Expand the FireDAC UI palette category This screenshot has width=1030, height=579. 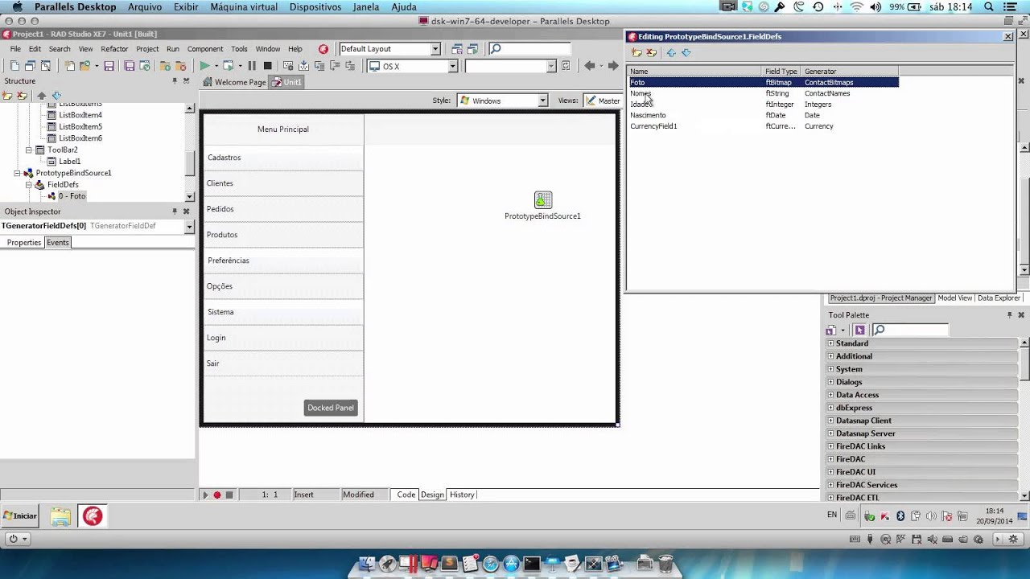point(830,472)
